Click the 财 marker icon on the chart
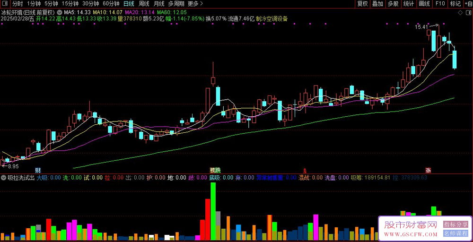This screenshot has height=242, width=473. pos(38,170)
